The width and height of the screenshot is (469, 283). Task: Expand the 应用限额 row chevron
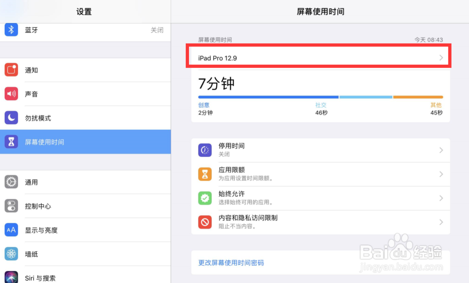441,174
